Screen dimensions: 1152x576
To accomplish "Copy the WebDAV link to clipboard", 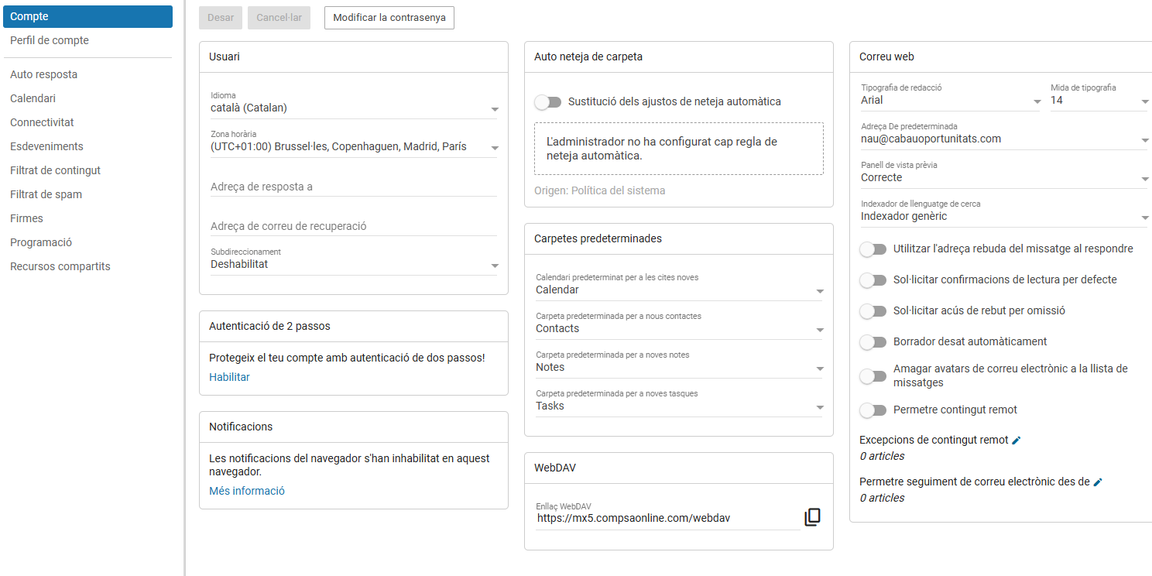I will (812, 517).
